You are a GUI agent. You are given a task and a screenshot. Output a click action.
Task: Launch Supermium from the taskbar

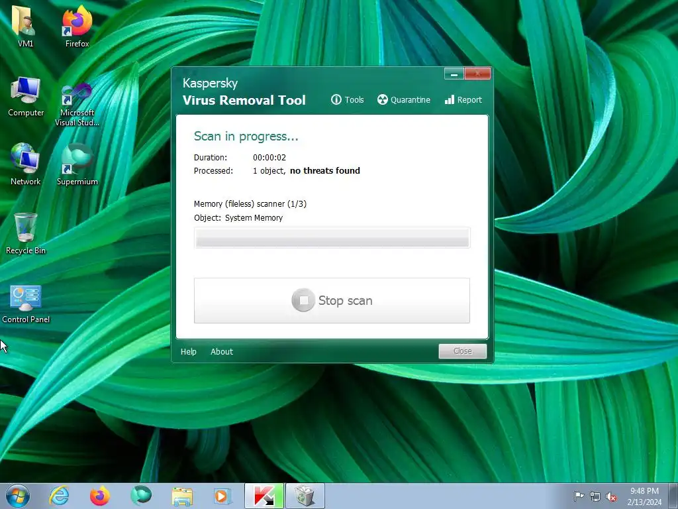[x=141, y=496]
